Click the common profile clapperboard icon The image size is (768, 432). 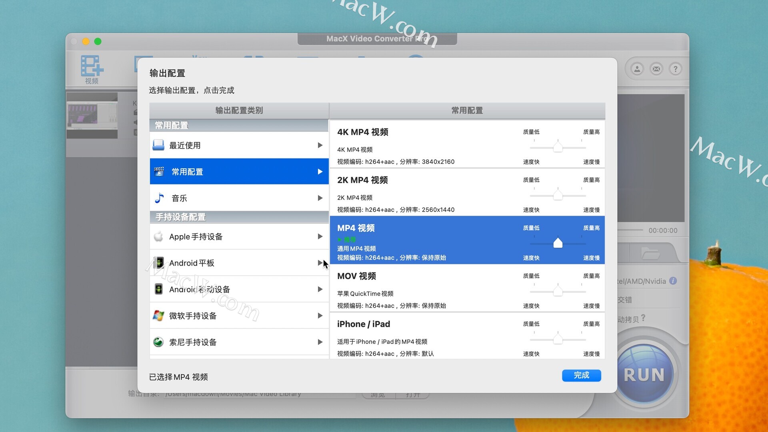click(x=159, y=172)
